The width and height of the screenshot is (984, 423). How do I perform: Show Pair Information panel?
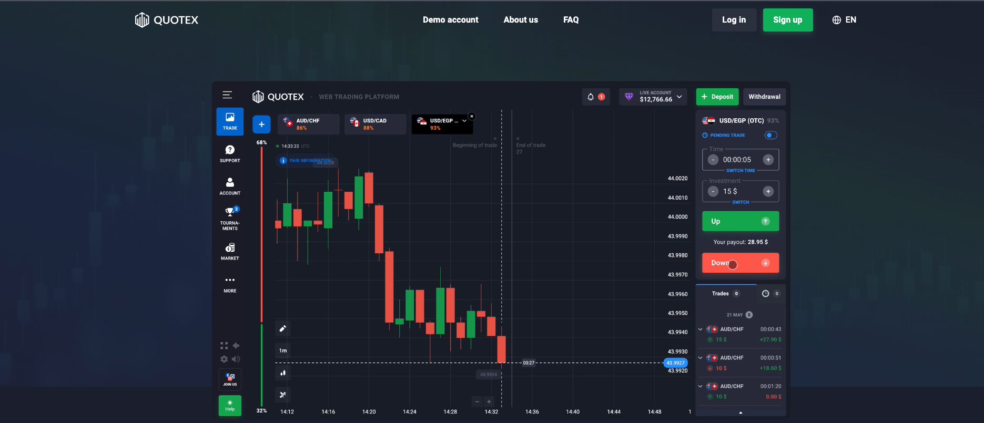(306, 161)
